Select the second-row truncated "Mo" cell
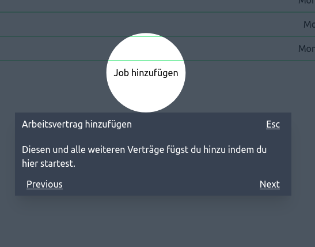This screenshot has width=315, height=247. click(x=309, y=24)
